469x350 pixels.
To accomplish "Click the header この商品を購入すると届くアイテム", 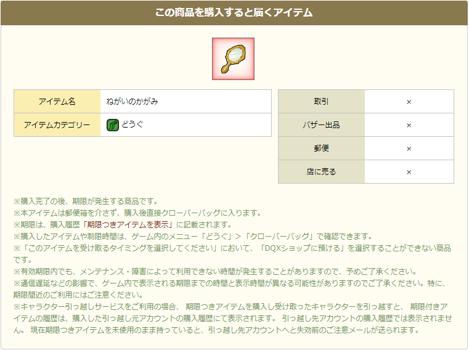I will click(x=234, y=12).
